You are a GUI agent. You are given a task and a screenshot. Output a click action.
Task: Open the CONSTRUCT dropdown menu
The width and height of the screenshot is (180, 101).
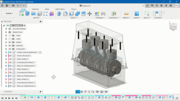114,18
